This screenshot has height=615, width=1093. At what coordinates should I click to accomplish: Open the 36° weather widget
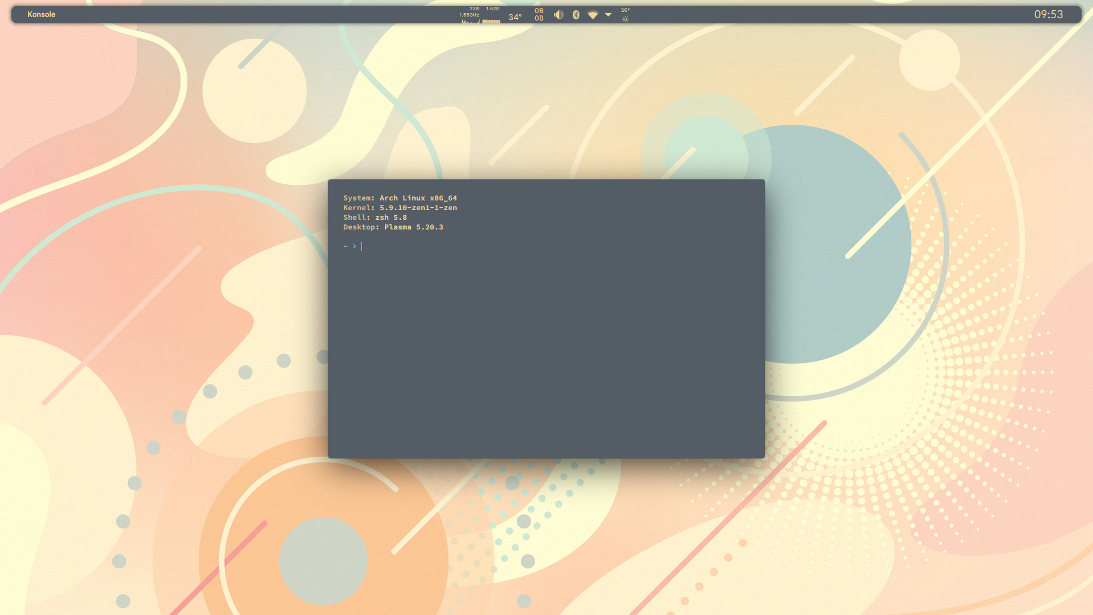[x=625, y=15]
